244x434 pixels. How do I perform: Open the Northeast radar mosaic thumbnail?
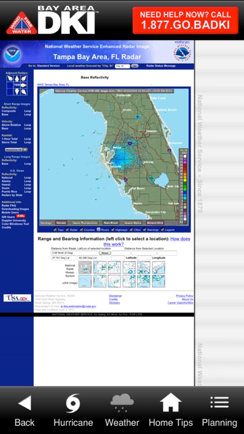[158, 268]
